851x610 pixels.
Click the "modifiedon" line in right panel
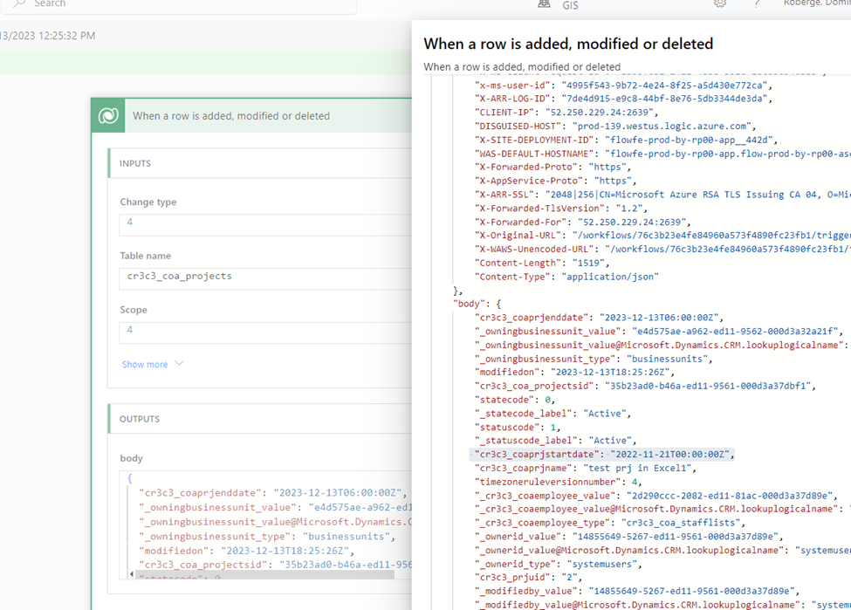574,372
